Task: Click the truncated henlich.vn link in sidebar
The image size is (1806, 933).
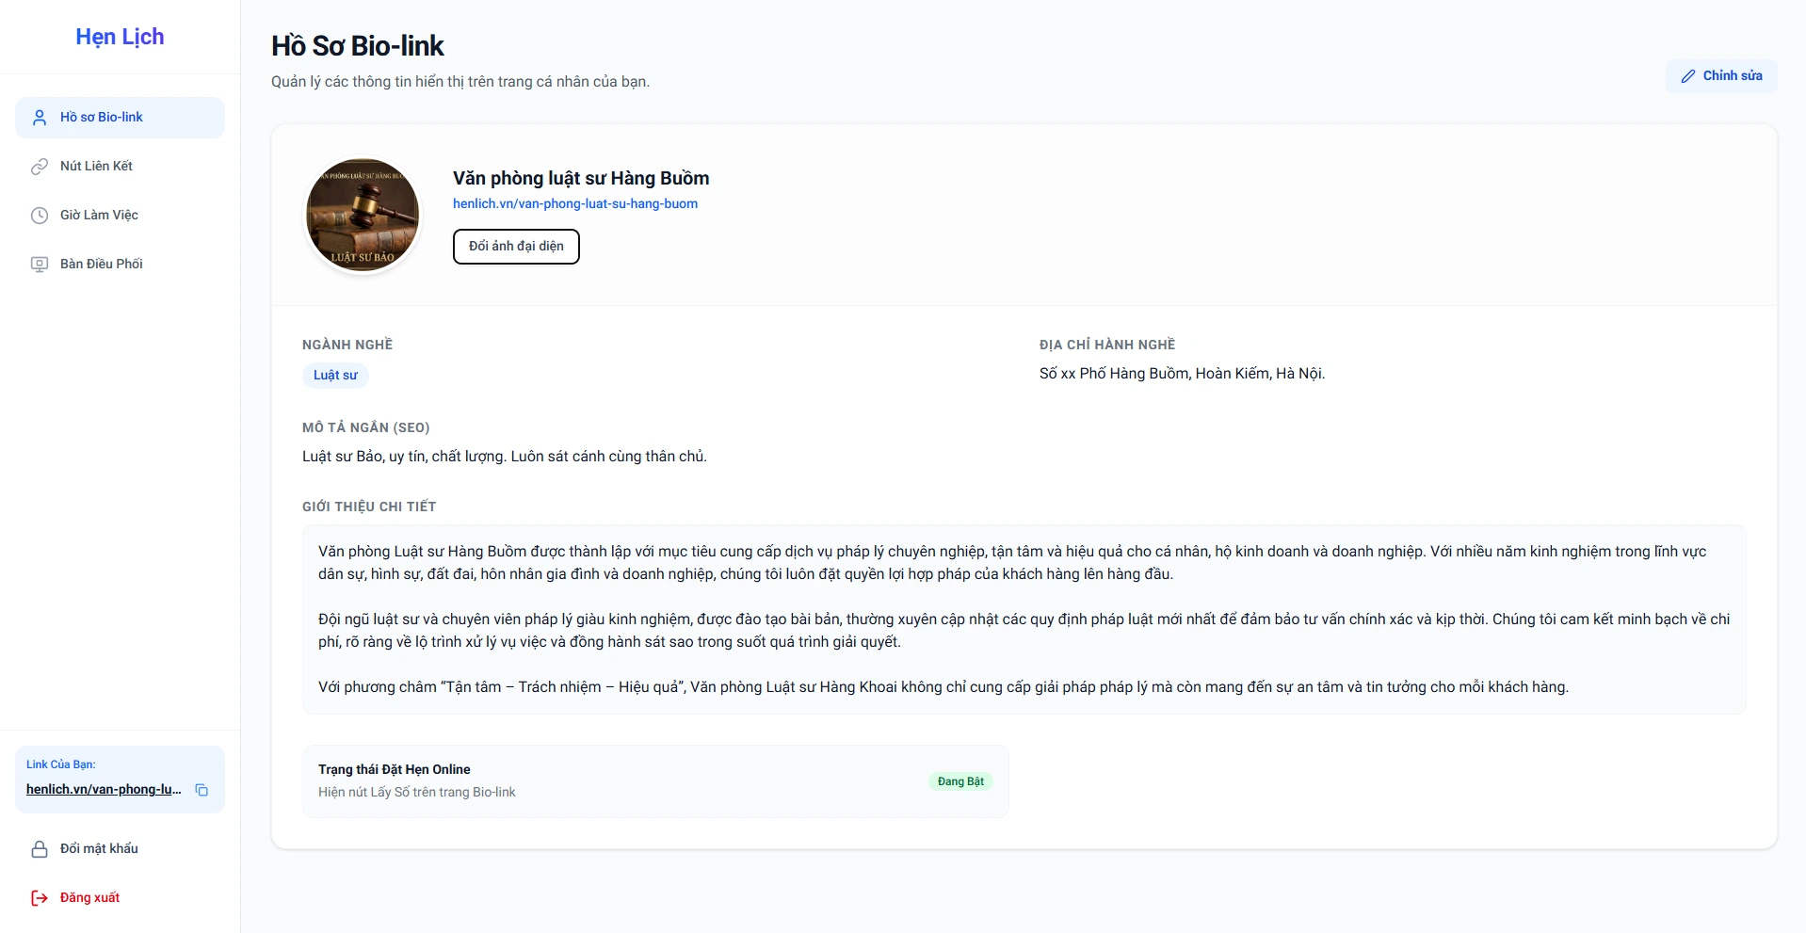Action: [x=104, y=790]
